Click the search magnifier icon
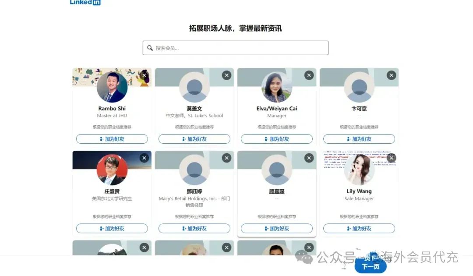 tap(150, 48)
